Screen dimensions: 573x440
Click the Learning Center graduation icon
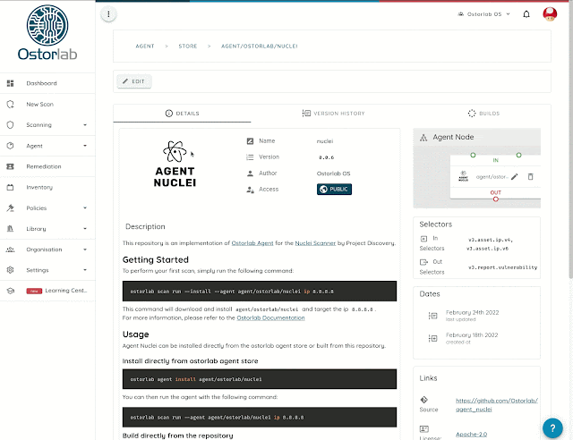pyautogui.click(x=10, y=291)
